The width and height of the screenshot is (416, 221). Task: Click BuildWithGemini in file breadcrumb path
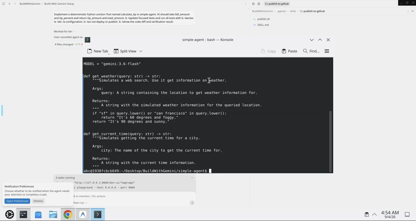[x=262, y=11]
